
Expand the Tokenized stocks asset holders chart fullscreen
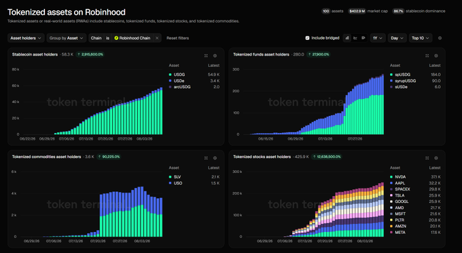coord(427,158)
